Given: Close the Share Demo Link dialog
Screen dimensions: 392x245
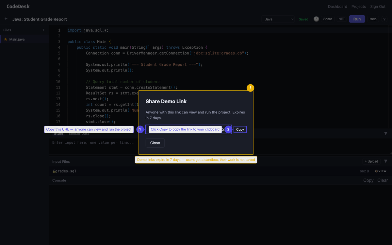Looking at the screenshot, I should pyautogui.click(x=155, y=143).
